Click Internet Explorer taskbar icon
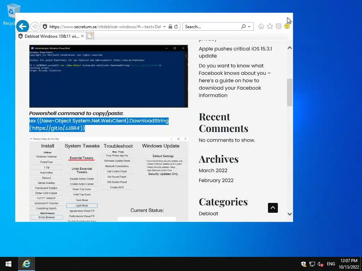 tap(27, 264)
